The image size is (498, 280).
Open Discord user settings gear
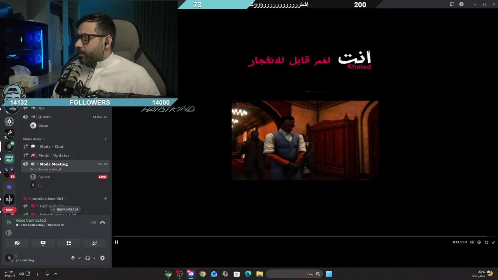[x=102, y=258]
